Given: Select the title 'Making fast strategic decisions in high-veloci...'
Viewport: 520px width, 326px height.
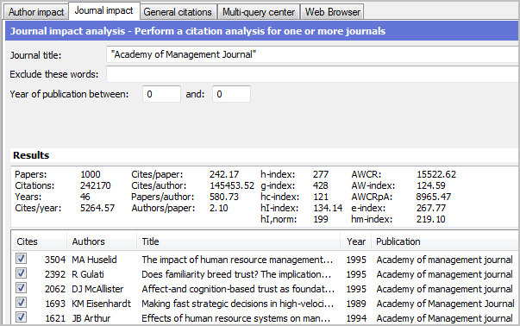Looking at the screenshot, I should pos(238,304).
